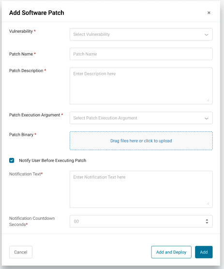The width and height of the screenshot is (224, 269).
Task: Click the Add button
Action: 204,252
